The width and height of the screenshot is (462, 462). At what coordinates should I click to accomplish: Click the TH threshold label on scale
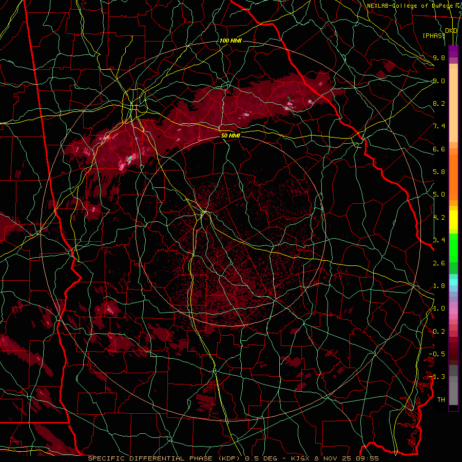[441, 400]
